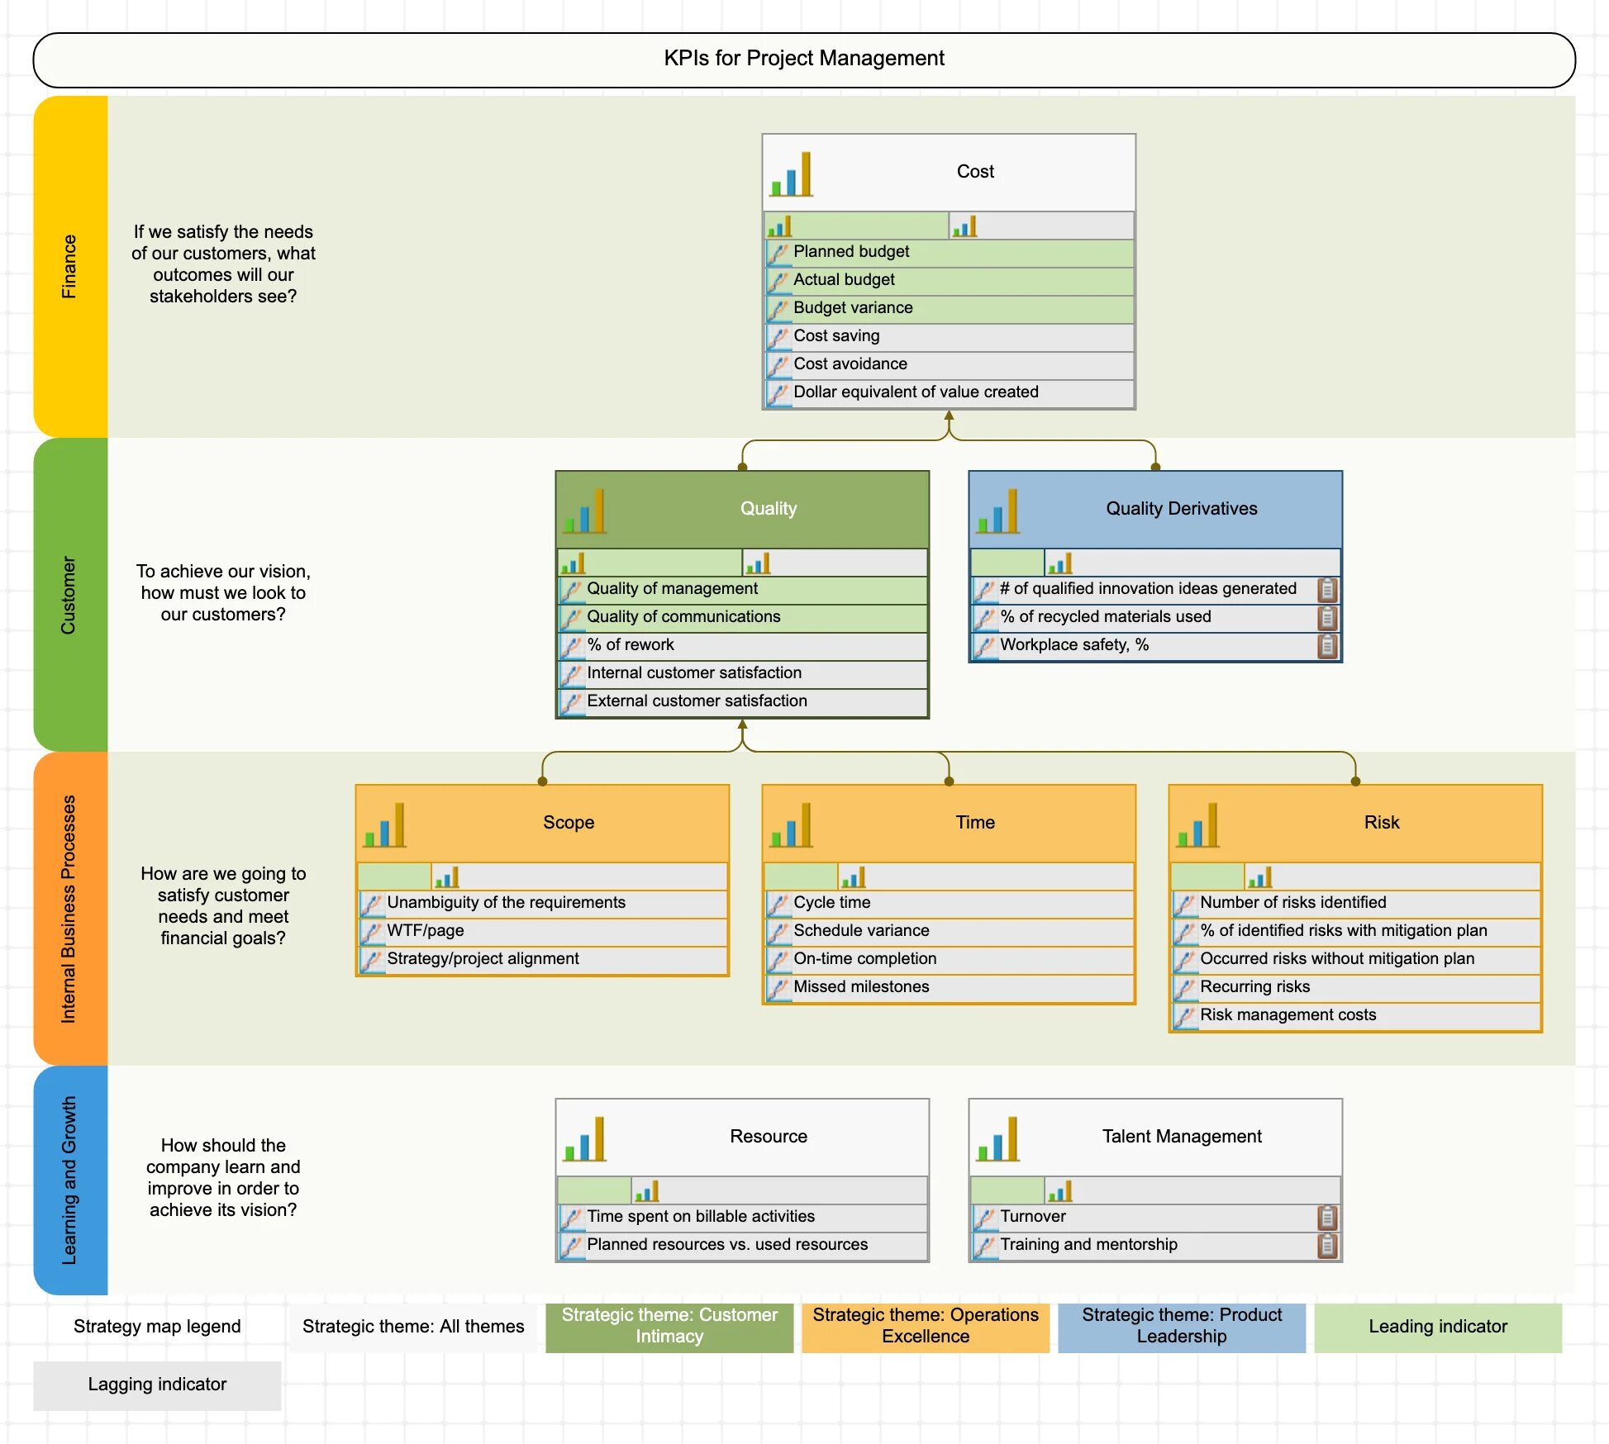The width and height of the screenshot is (1609, 1444).
Task: Select Planned resources vs. used resources row
Action: point(742,1246)
